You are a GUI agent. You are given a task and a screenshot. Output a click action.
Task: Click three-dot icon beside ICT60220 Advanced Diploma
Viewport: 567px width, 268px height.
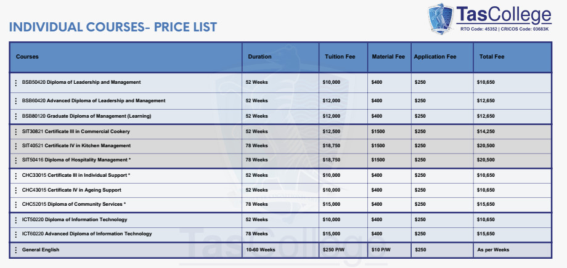click(x=16, y=234)
